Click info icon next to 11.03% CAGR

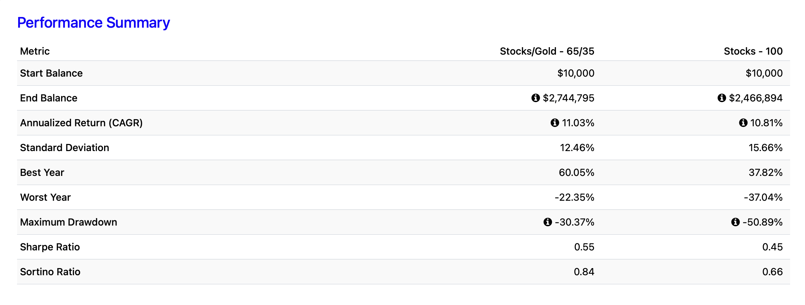coord(555,123)
